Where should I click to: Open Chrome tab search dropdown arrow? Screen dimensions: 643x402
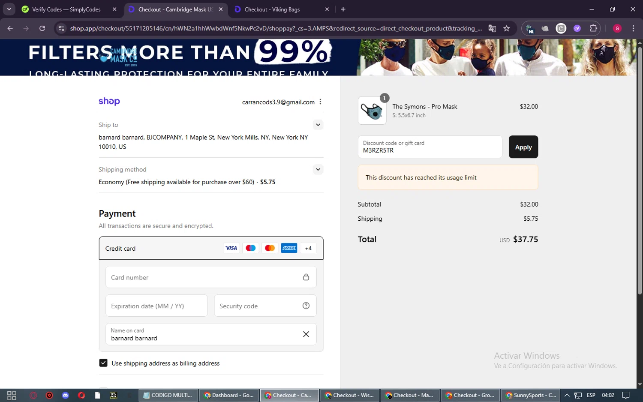click(x=9, y=9)
